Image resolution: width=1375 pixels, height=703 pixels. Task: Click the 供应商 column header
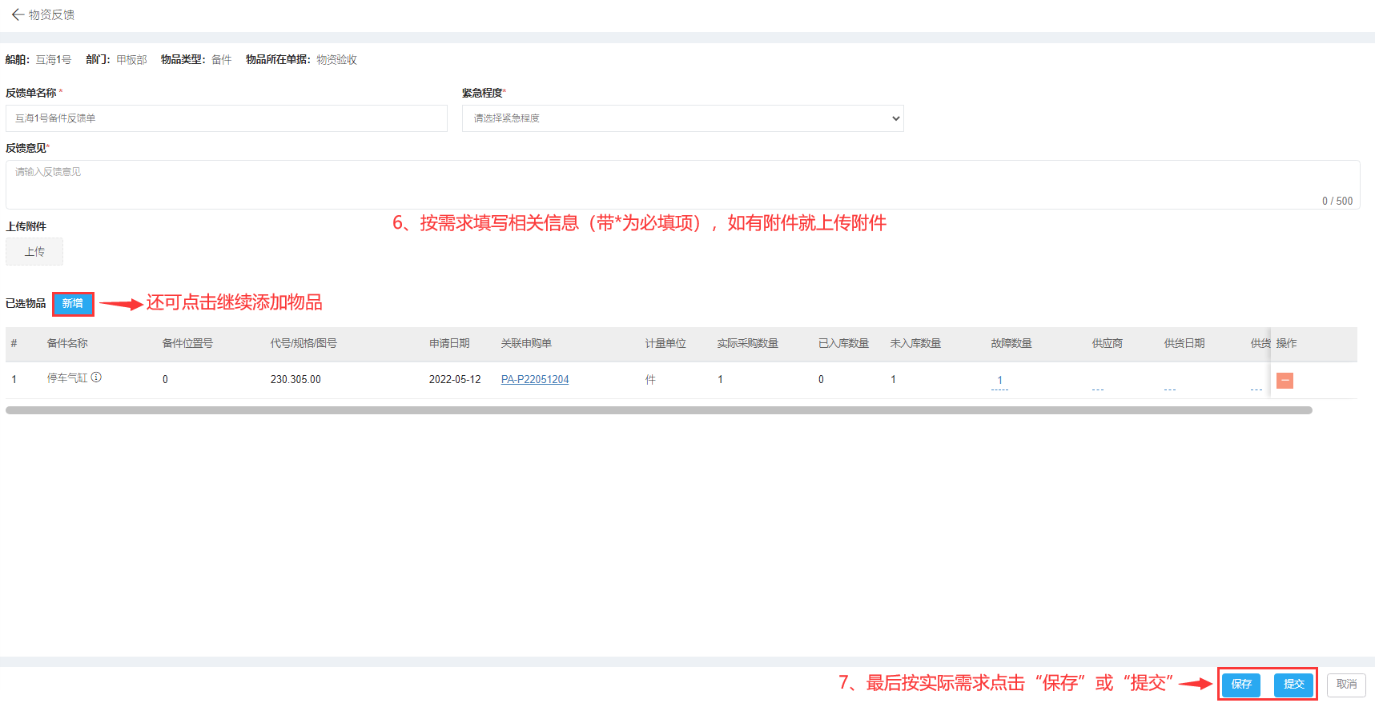[x=1108, y=344]
